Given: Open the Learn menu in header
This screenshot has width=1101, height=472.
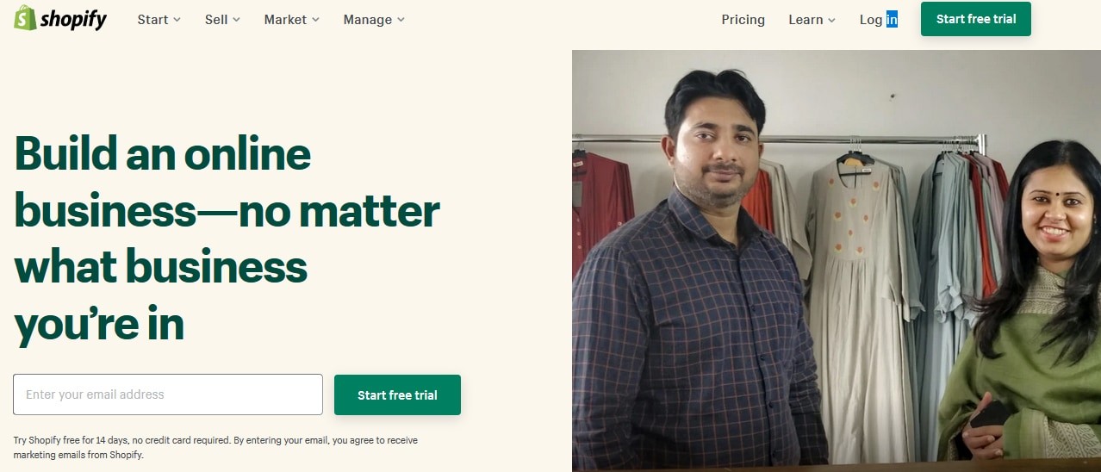Looking at the screenshot, I should coord(812,19).
